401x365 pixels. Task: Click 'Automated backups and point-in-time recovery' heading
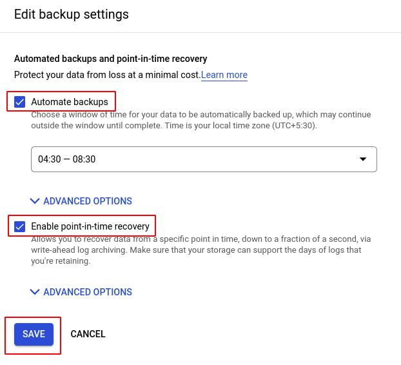pyautogui.click(x=110, y=59)
